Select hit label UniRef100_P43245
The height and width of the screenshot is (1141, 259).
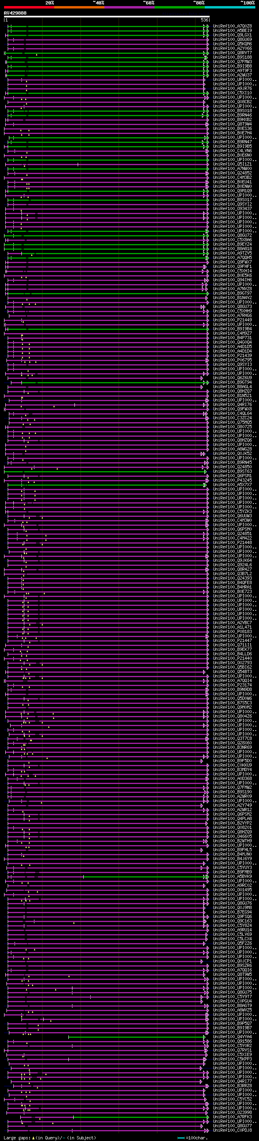(x=232, y=480)
